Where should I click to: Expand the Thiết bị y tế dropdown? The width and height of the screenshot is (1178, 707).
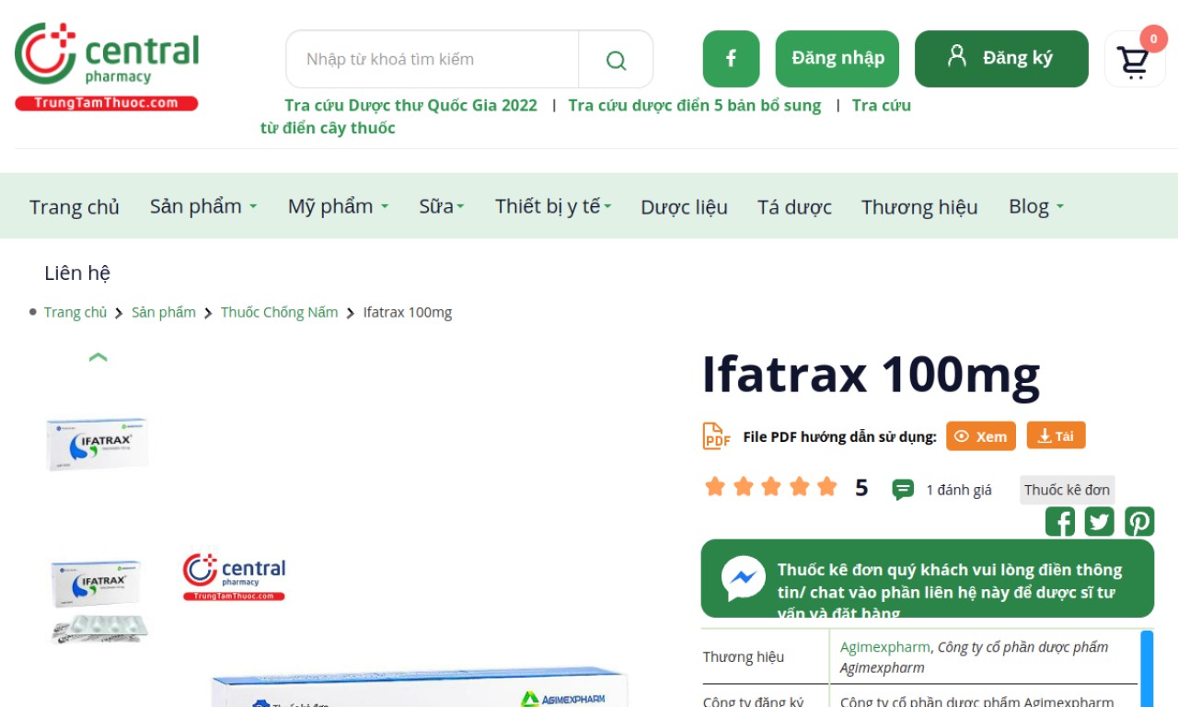pos(553,206)
